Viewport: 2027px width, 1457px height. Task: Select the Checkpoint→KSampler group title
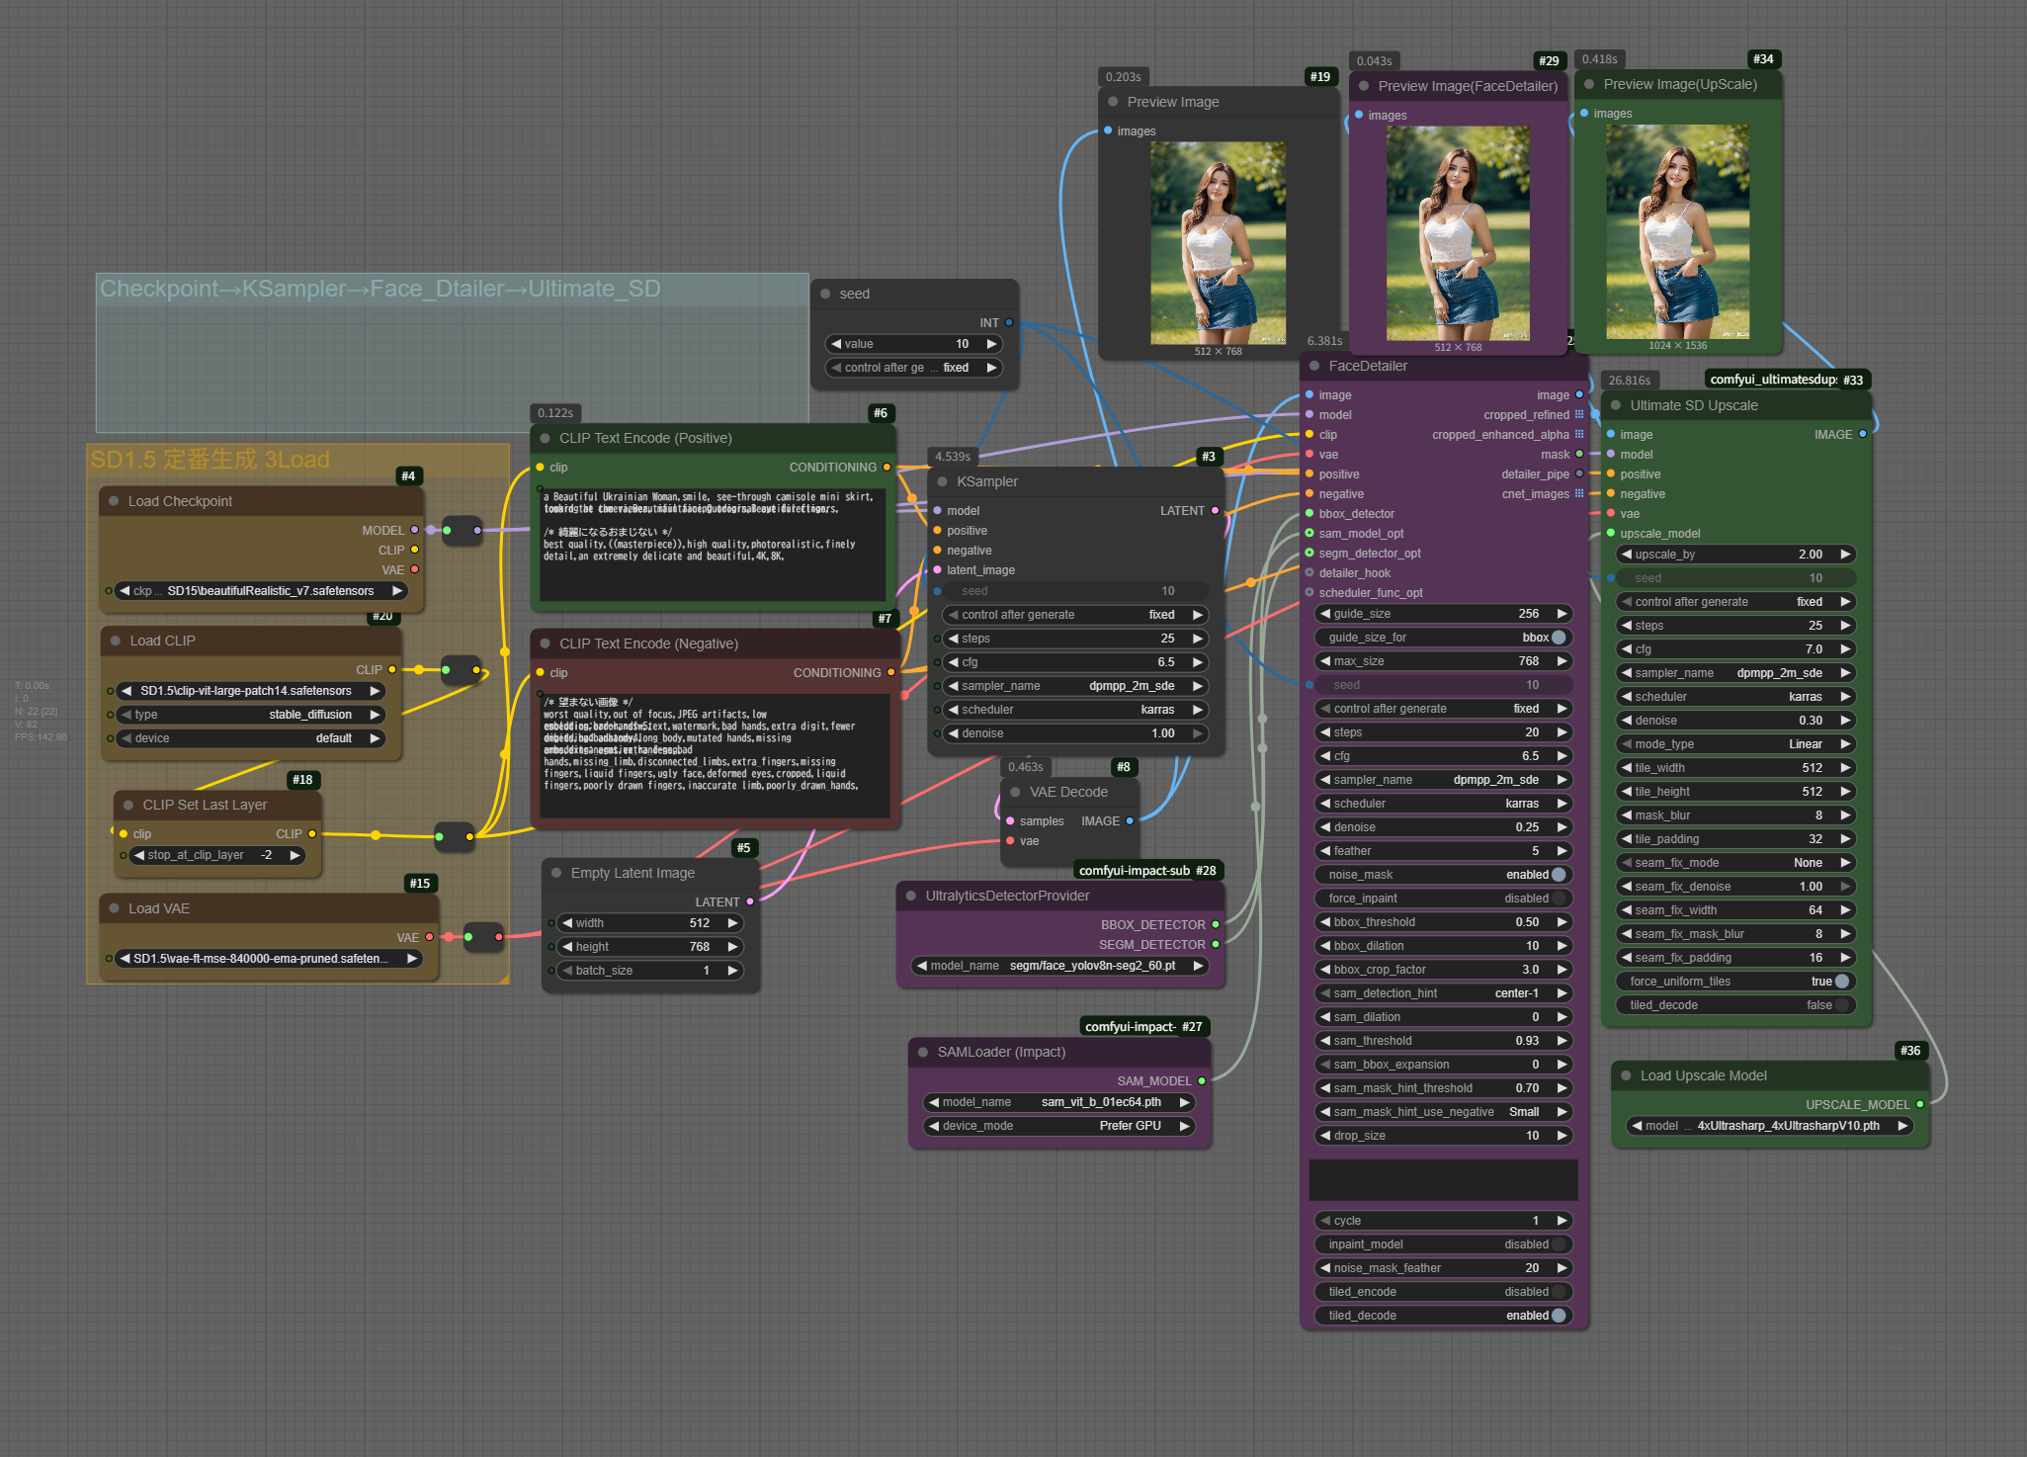pos(380,289)
